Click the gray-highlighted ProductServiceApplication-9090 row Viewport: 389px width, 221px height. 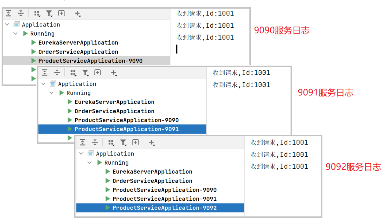pos(86,61)
